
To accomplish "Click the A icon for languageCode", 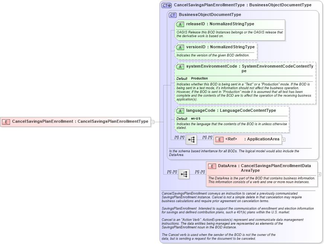I will 180,110.
